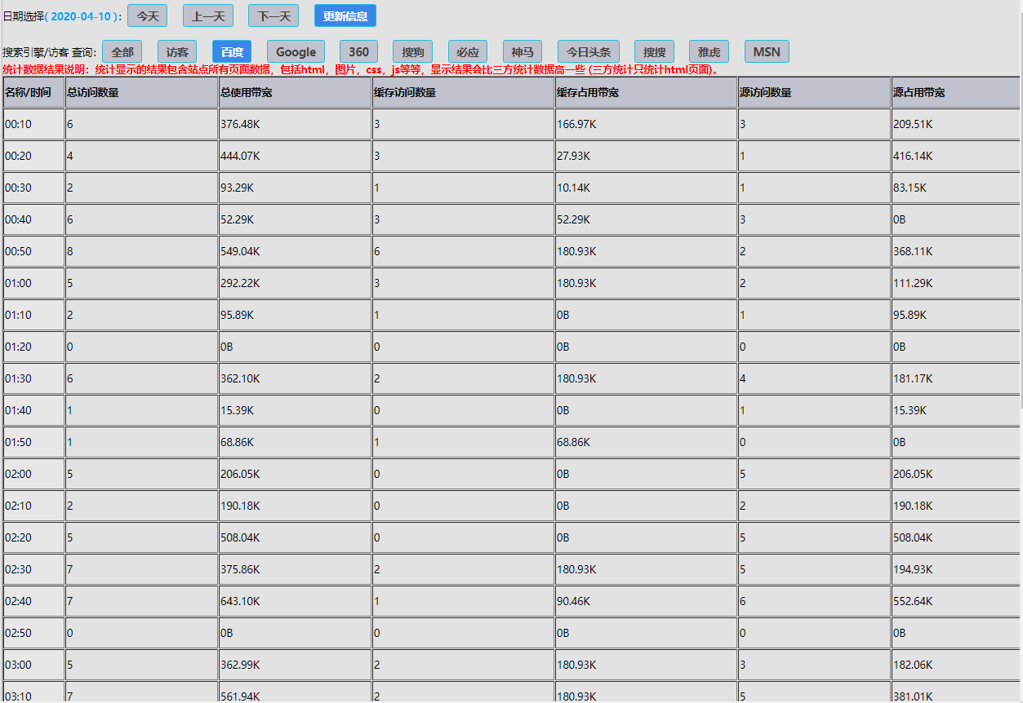This screenshot has width=1023, height=703.
Task: Filter statistics by MSN
Action: 767,51
